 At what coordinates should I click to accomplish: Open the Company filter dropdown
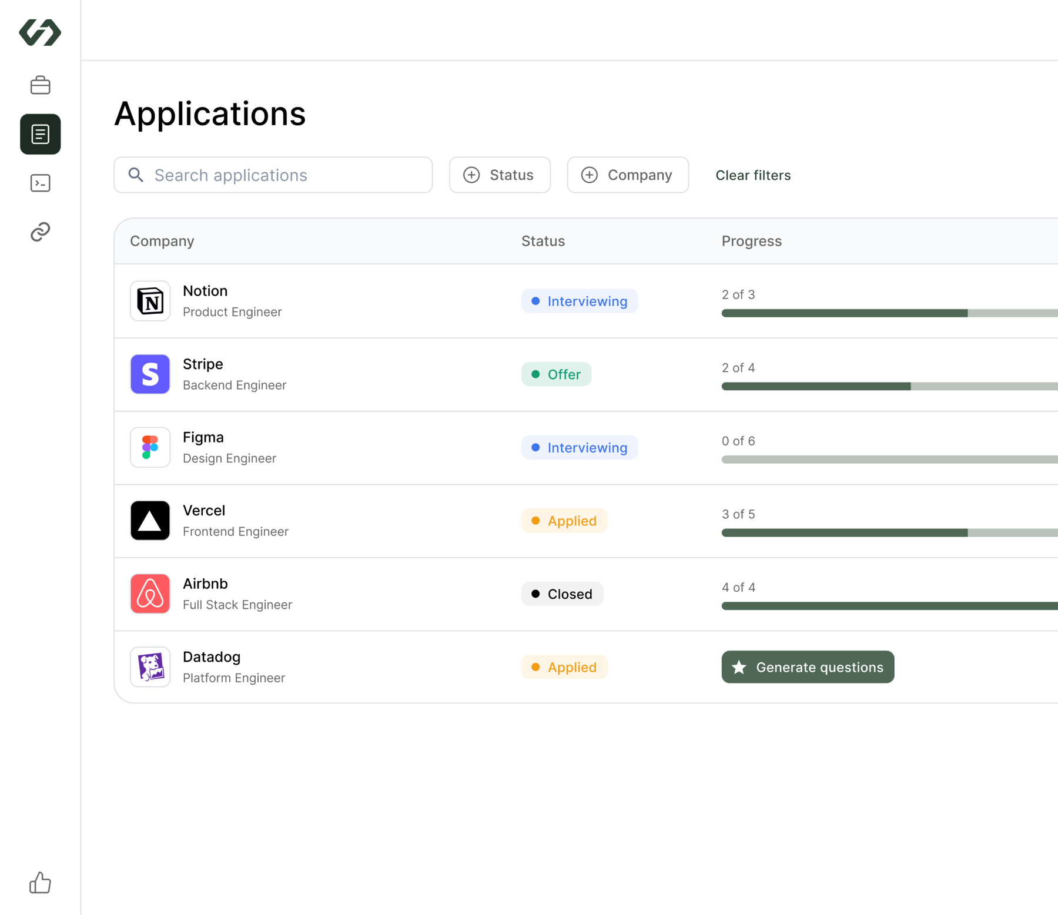point(628,175)
